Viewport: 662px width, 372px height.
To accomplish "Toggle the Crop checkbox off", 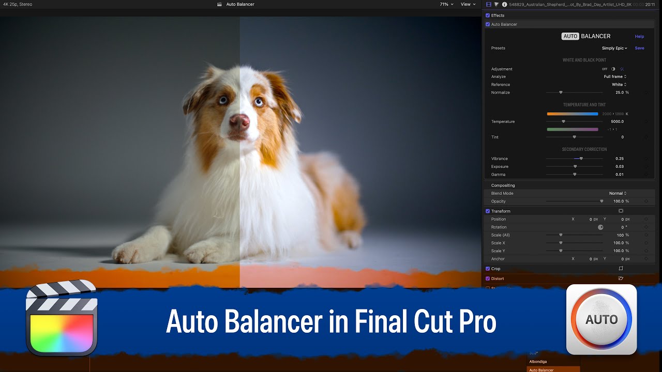I will click(487, 268).
